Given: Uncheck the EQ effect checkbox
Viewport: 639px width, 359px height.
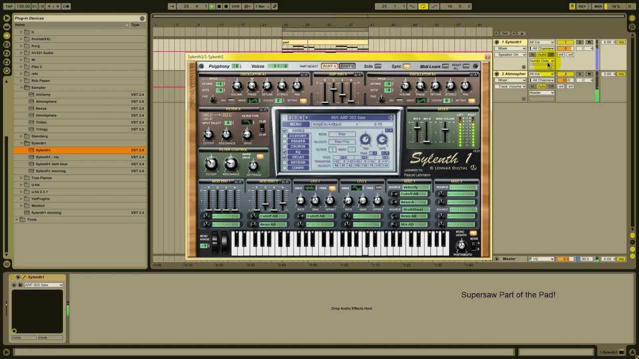Looking at the screenshot, I should pos(285,152).
